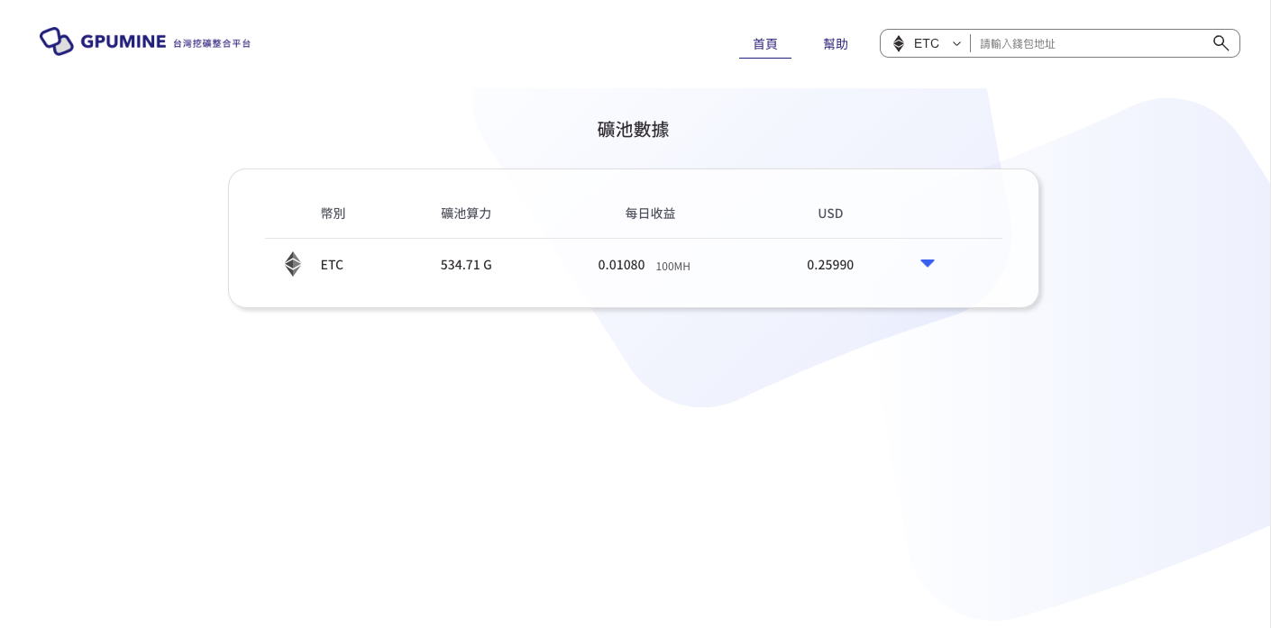Open the 幫助 page
1271x628 pixels.
click(836, 43)
